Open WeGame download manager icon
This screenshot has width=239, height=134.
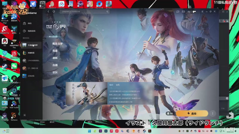pos(189,12)
